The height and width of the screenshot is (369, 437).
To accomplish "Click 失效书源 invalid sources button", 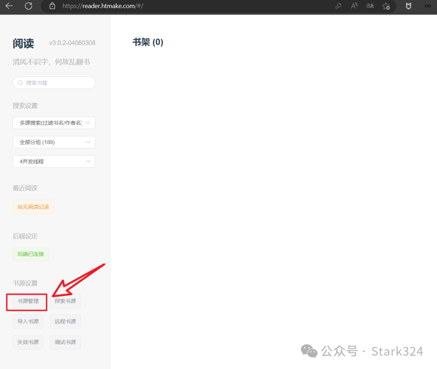I will pyautogui.click(x=28, y=342).
